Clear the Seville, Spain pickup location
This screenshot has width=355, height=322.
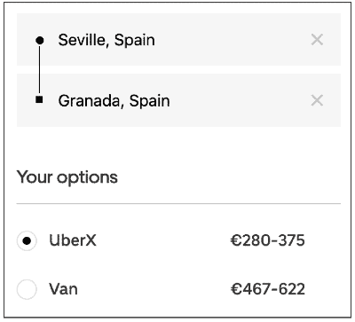point(317,40)
